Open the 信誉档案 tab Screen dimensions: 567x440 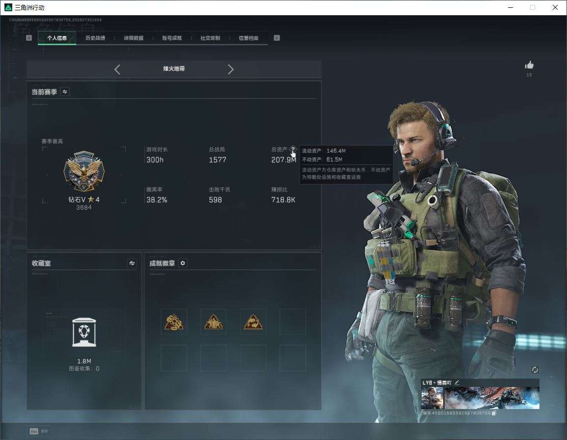(x=249, y=38)
